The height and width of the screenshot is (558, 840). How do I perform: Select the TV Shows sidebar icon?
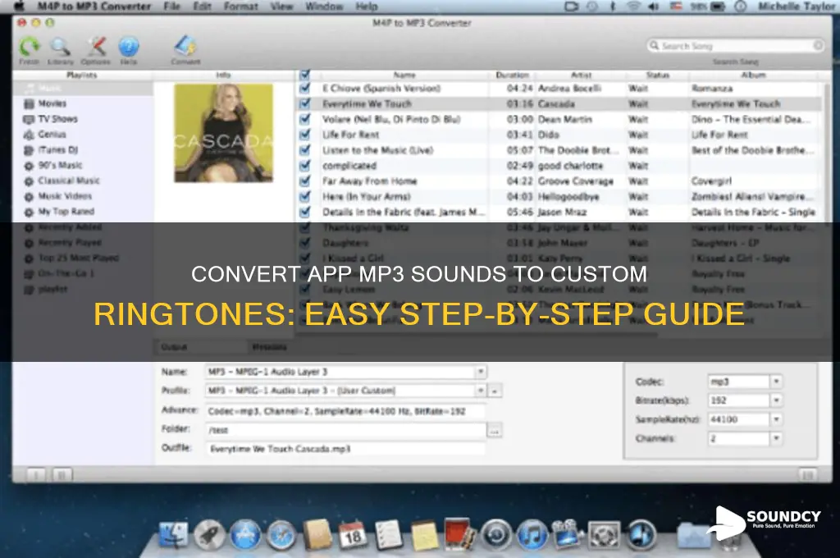(29, 119)
